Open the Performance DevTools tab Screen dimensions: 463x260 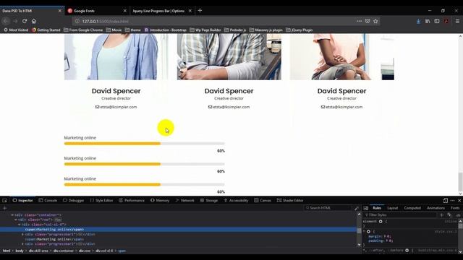(132, 201)
